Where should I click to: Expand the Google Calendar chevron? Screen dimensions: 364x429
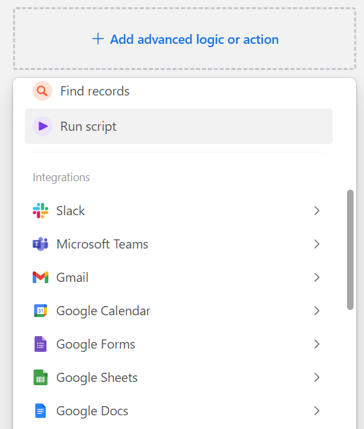coord(317,311)
